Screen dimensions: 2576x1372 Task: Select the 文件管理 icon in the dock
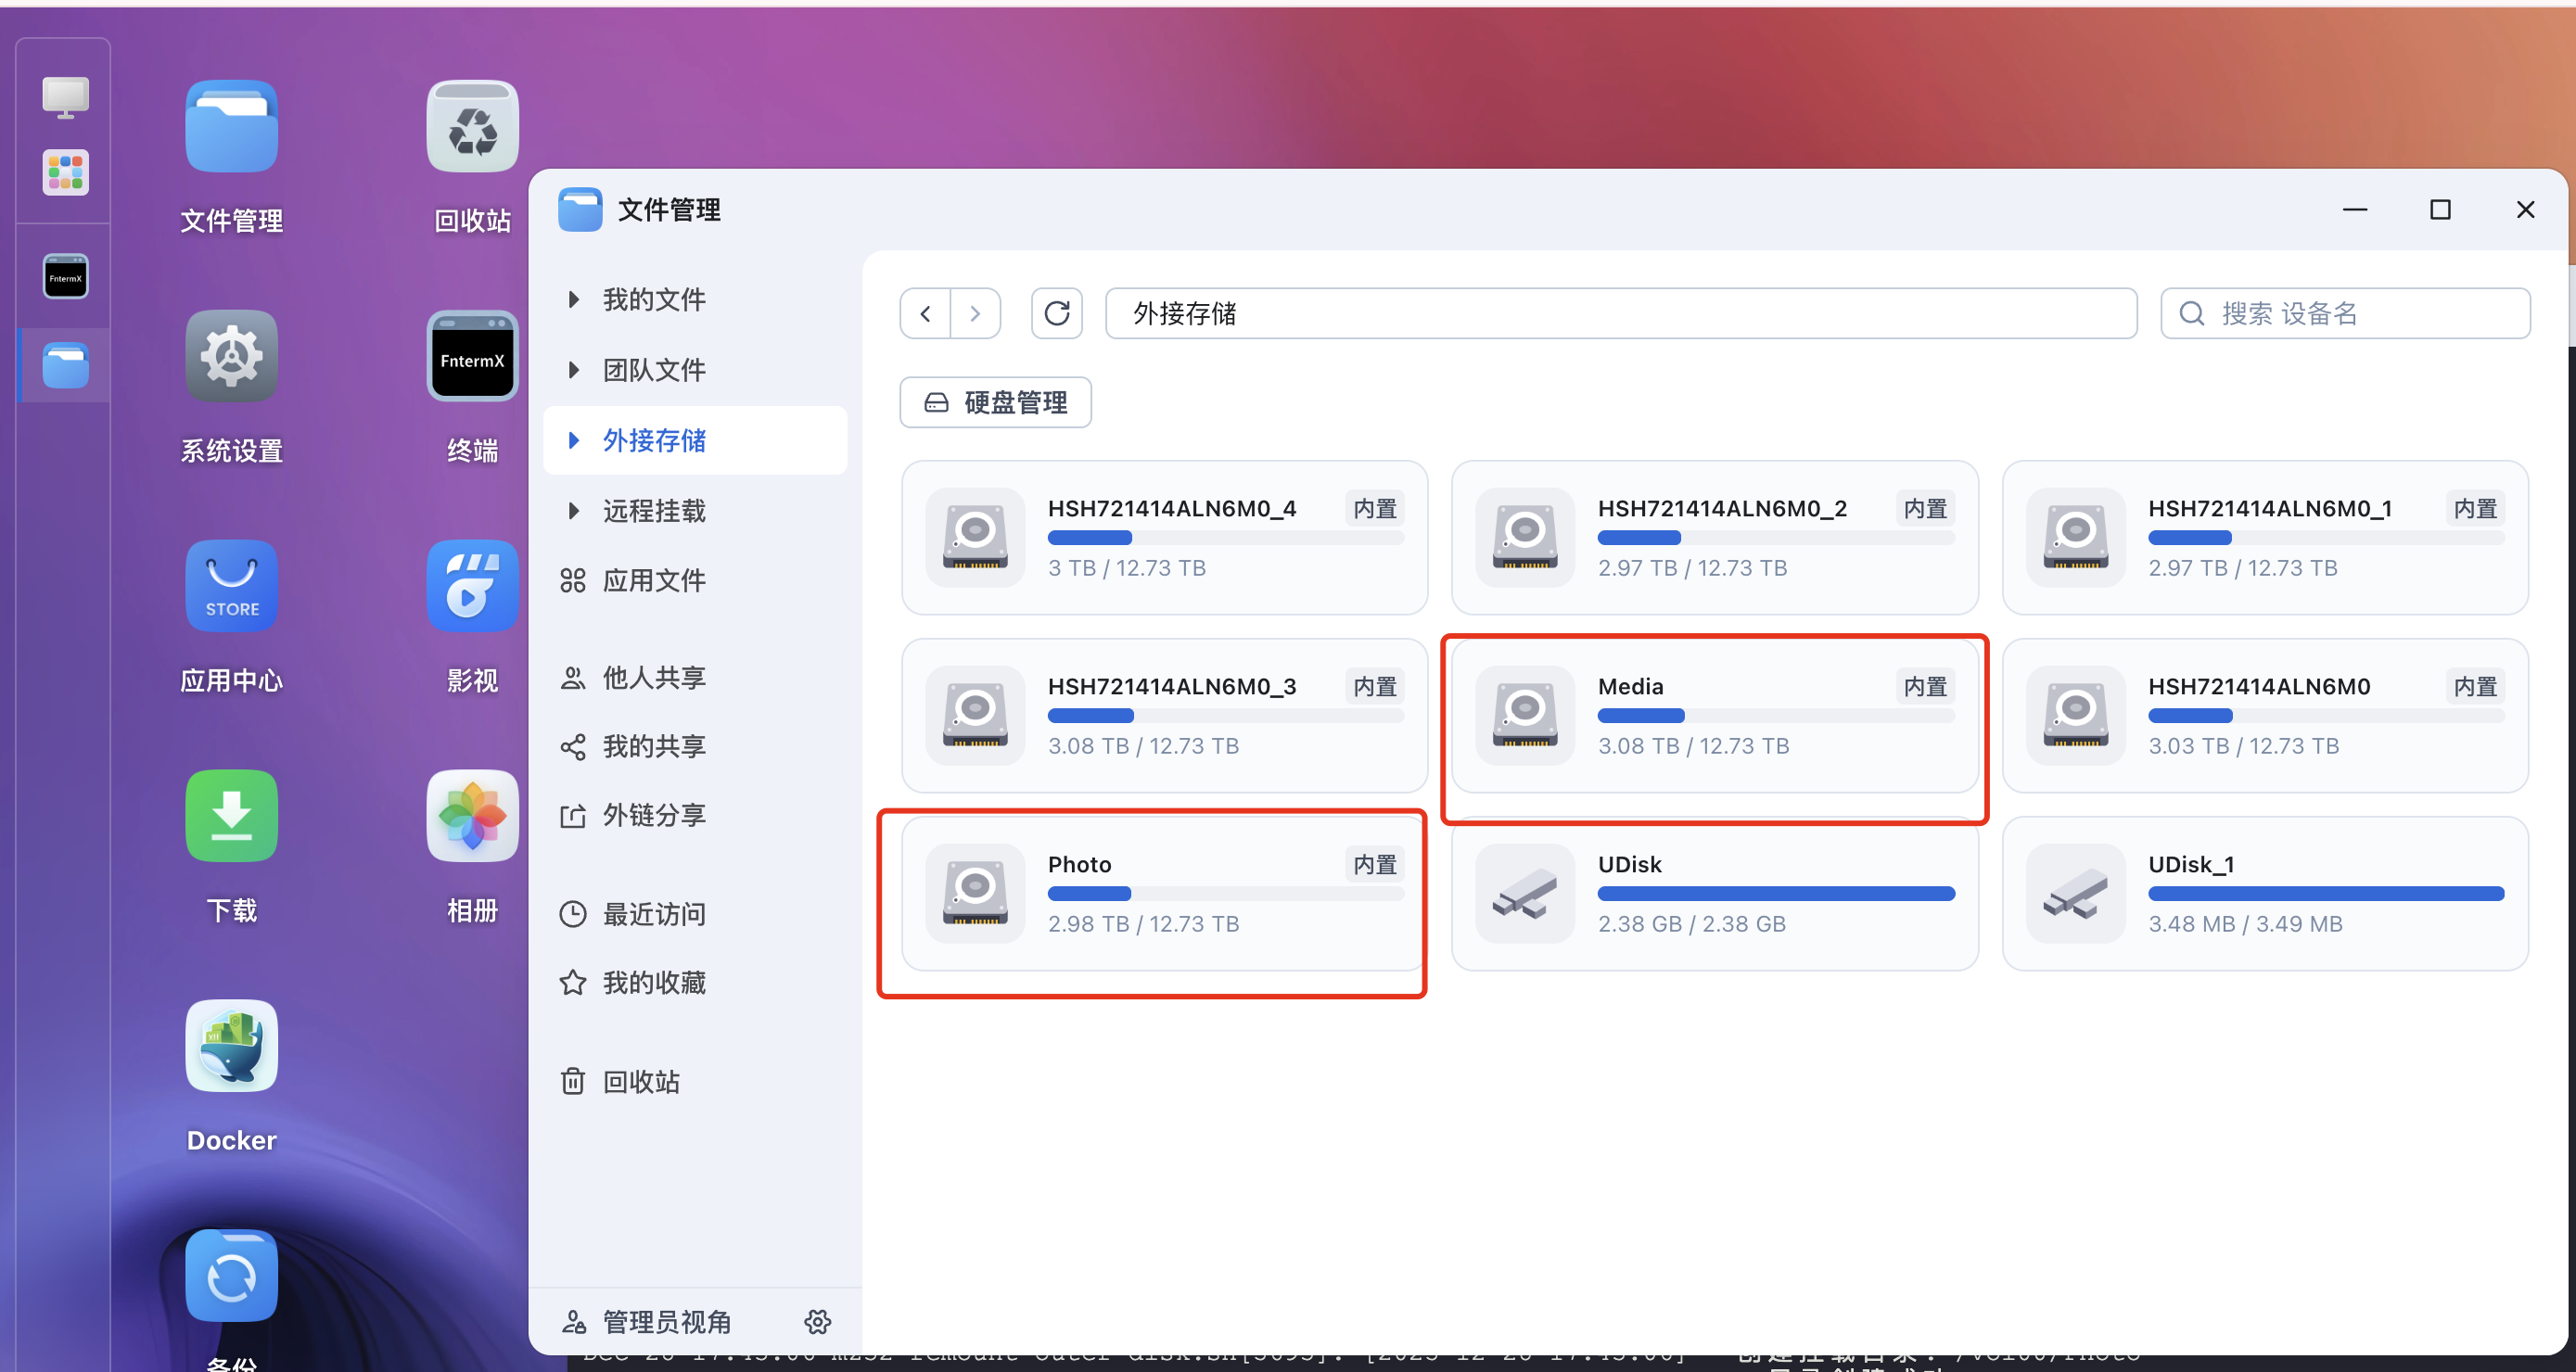(x=62, y=365)
